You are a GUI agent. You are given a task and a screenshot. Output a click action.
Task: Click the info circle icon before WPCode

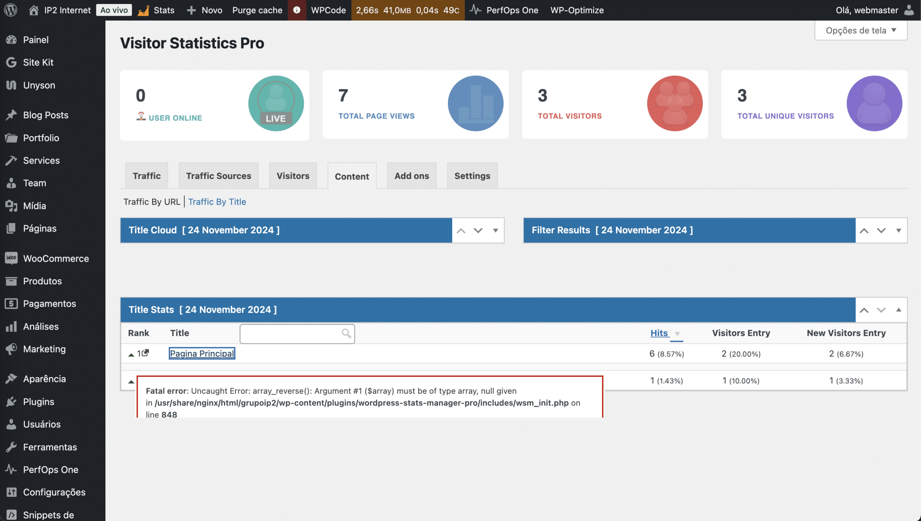click(297, 10)
